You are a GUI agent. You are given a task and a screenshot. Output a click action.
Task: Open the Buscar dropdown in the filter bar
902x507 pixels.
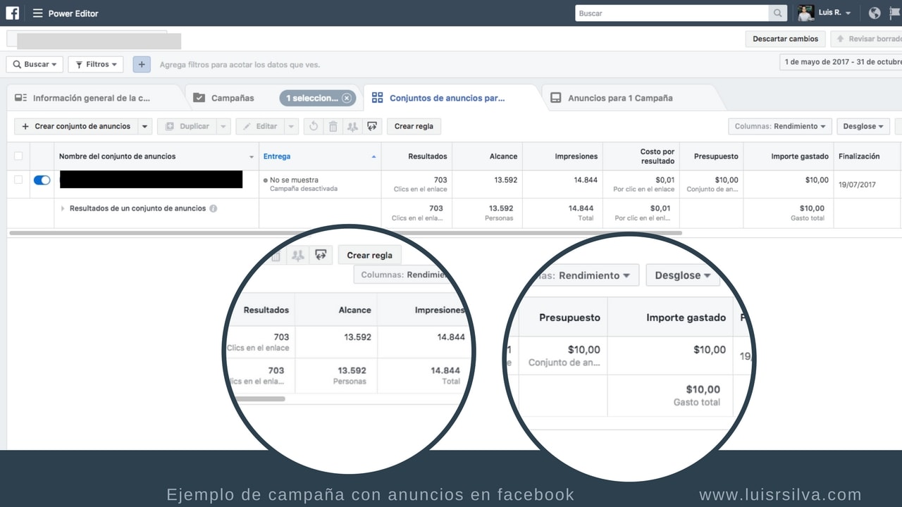tap(35, 64)
